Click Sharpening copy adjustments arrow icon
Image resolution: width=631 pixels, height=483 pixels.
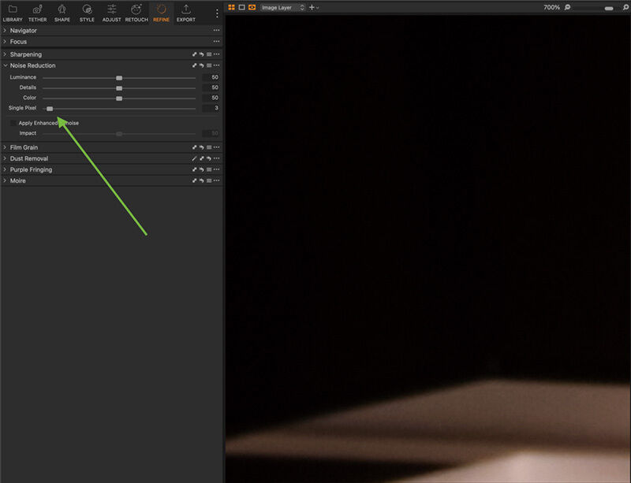pyautogui.click(x=194, y=54)
